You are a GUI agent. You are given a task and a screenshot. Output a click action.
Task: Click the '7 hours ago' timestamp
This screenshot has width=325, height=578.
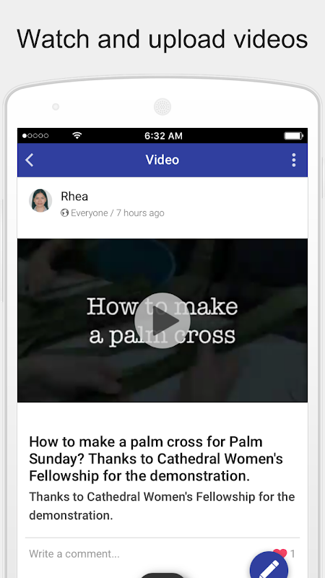point(140,213)
